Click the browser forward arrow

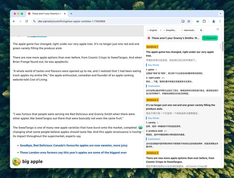20,21
